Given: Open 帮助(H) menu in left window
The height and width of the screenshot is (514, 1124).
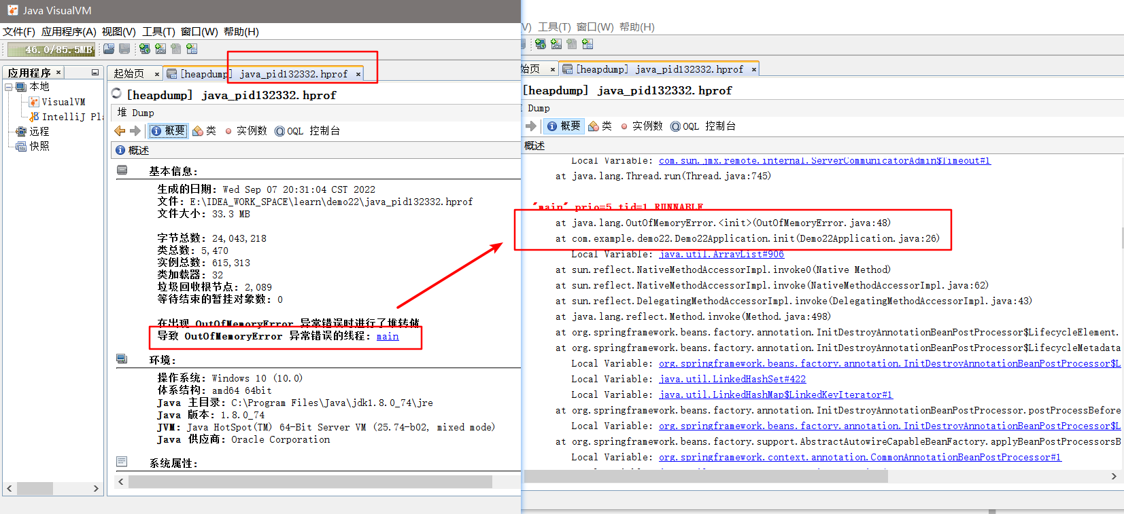Looking at the screenshot, I should point(241,32).
